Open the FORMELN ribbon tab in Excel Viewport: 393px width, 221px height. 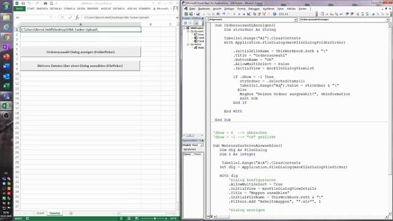pyautogui.click(x=69, y=9)
